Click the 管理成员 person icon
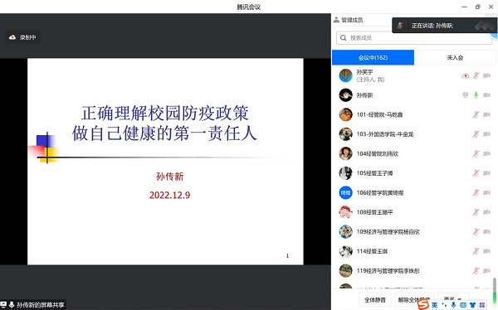This screenshot has height=310, width=498. pyautogui.click(x=336, y=20)
